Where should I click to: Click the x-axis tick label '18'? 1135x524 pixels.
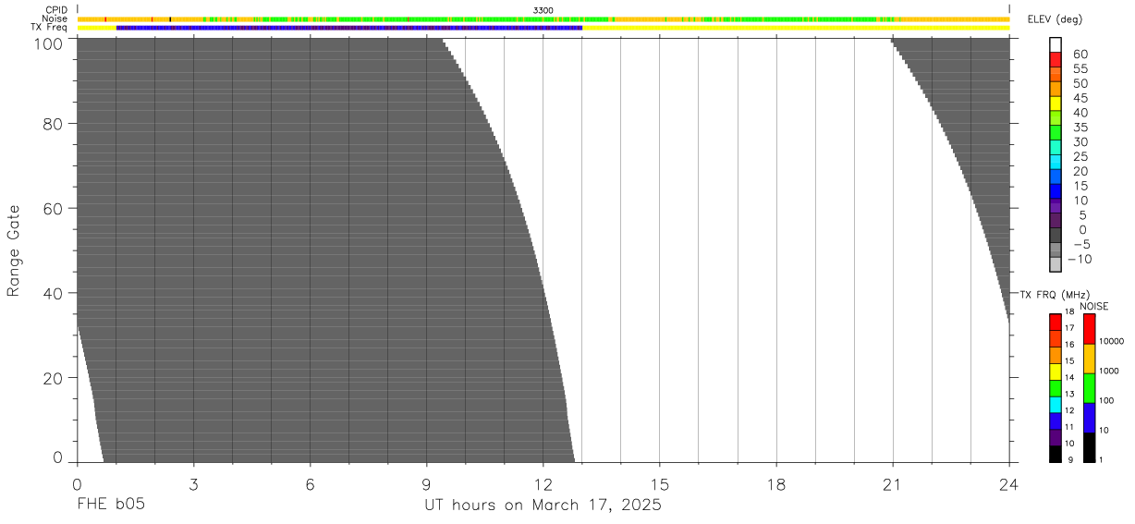click(x=776, y=484)
